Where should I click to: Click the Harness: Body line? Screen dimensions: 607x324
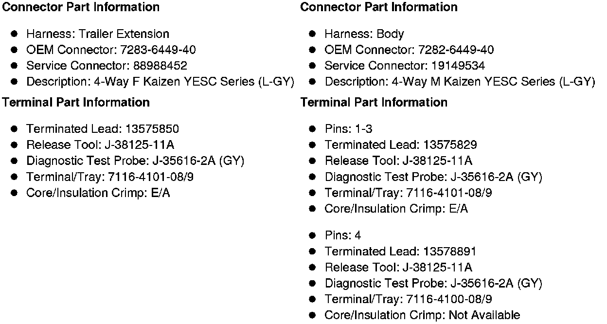(364, 34)
